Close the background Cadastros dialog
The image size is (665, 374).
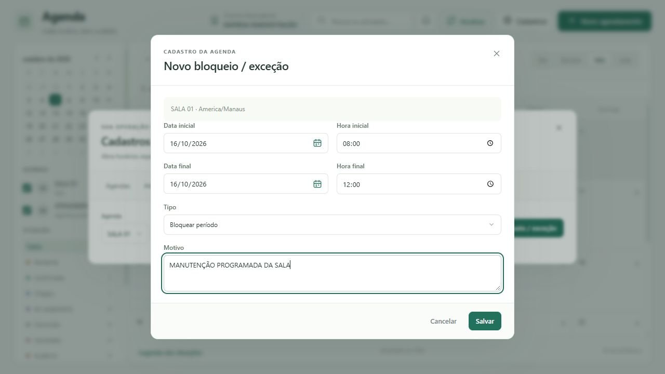[x=559, y=128]
